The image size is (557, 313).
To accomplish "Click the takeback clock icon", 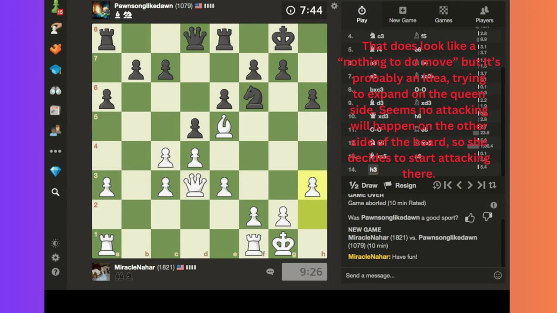I will pyautogui.click(x=437, y=186).
